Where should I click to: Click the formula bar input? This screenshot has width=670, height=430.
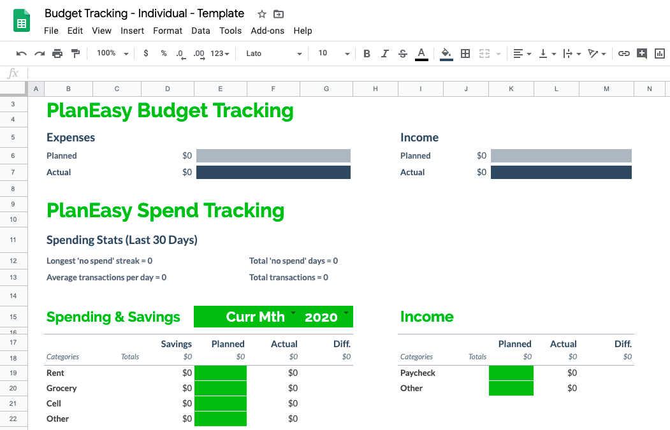tap(348, 73)
